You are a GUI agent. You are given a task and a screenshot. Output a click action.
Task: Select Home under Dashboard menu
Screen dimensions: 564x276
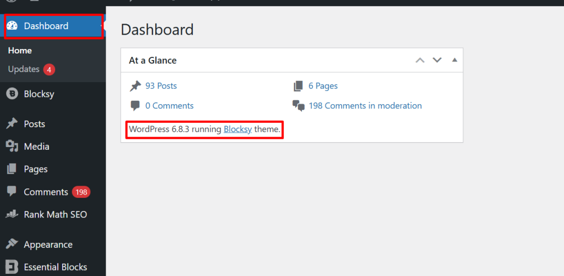(20, 51)
